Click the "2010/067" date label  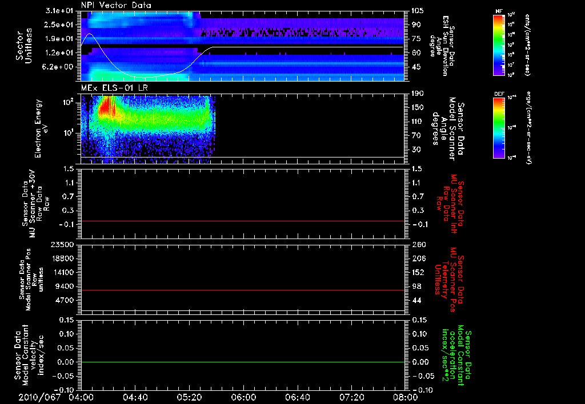39,397
